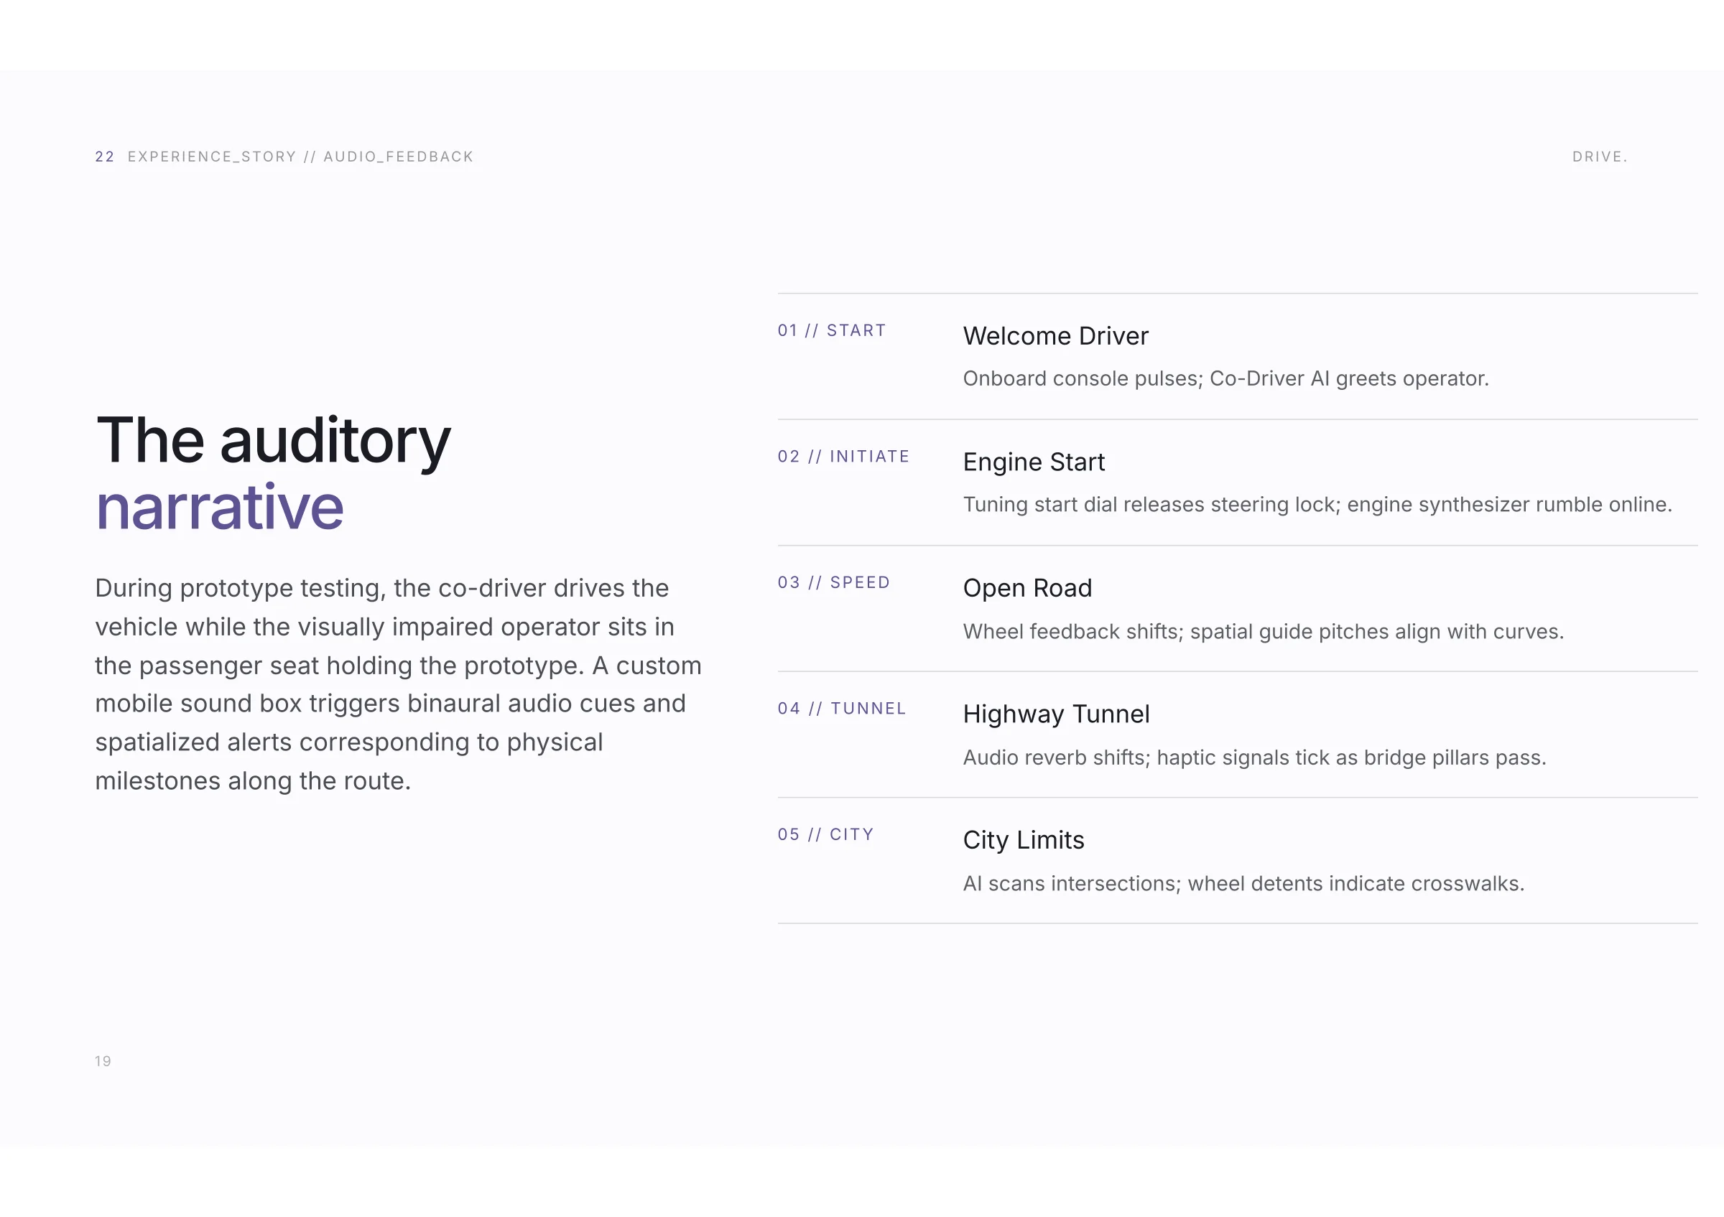Image resolution: width=1724 pixels, height=1217 pixels.
Task: Click the DRIVE. brand text
Action: click(x=1599, y=157)
